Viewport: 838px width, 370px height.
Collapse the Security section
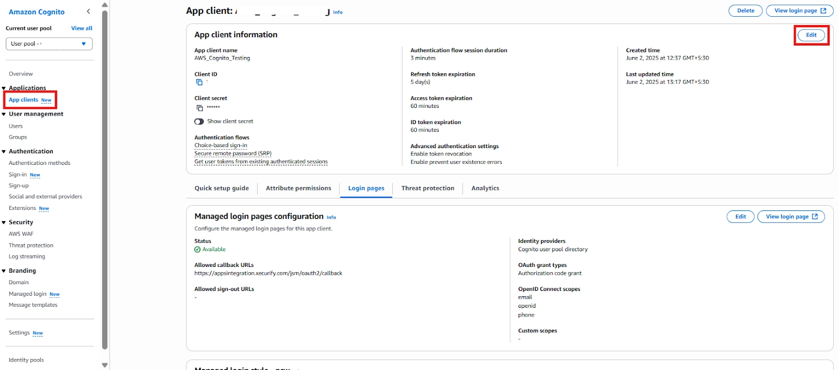tap(4, 222)
